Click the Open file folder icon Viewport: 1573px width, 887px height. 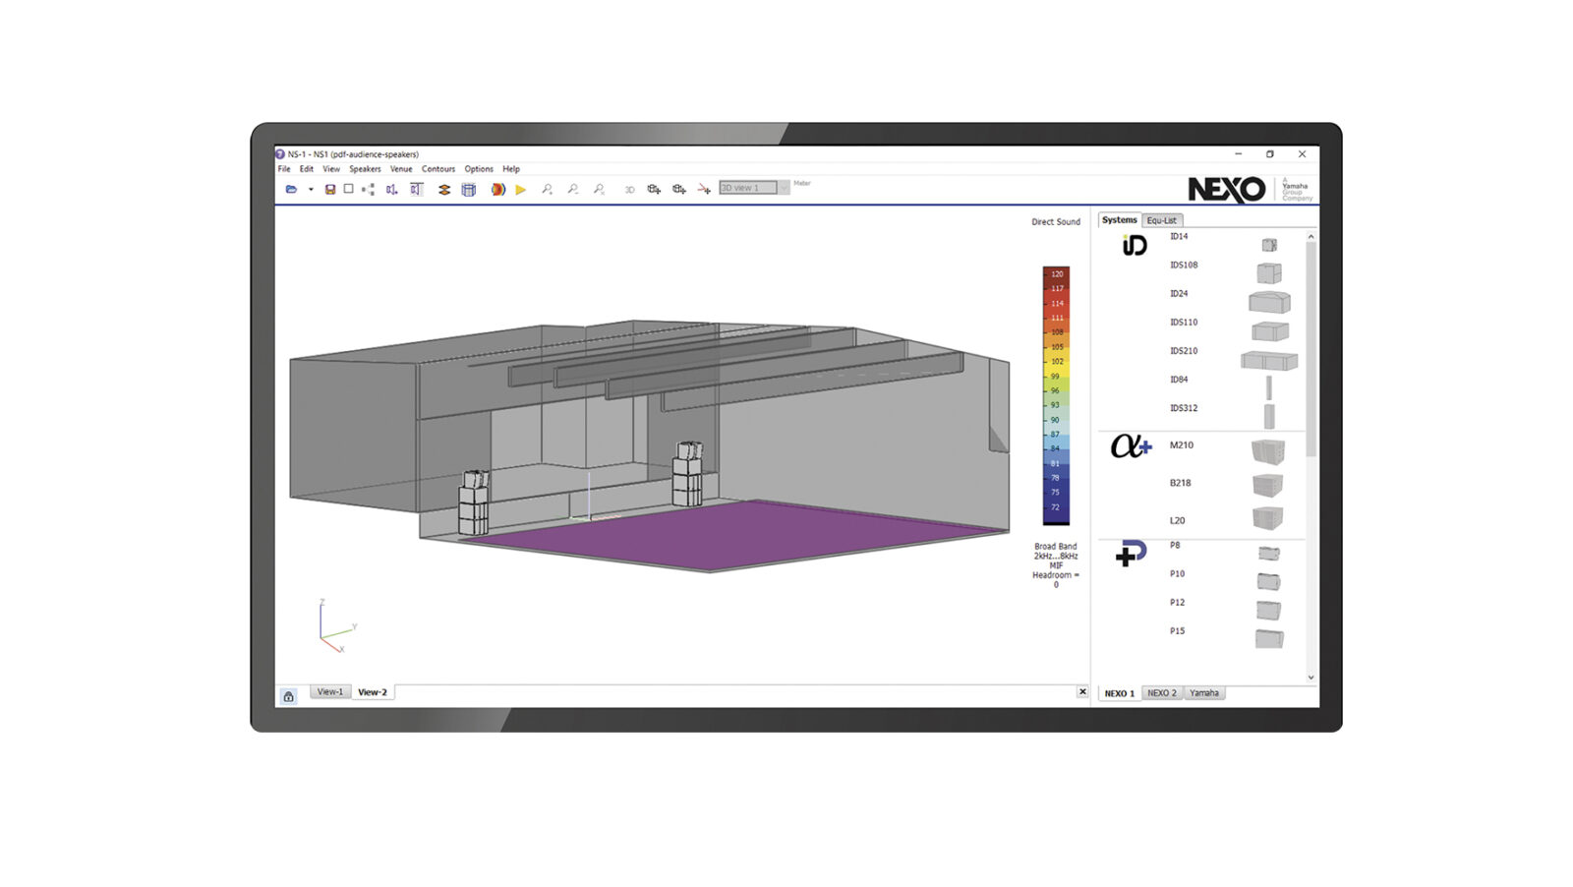click(x=291, y=189)
